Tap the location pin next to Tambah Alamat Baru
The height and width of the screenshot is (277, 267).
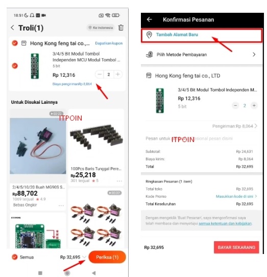pos(149,35)
